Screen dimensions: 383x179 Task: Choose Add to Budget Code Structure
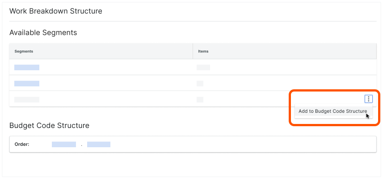tap(332, 111)
